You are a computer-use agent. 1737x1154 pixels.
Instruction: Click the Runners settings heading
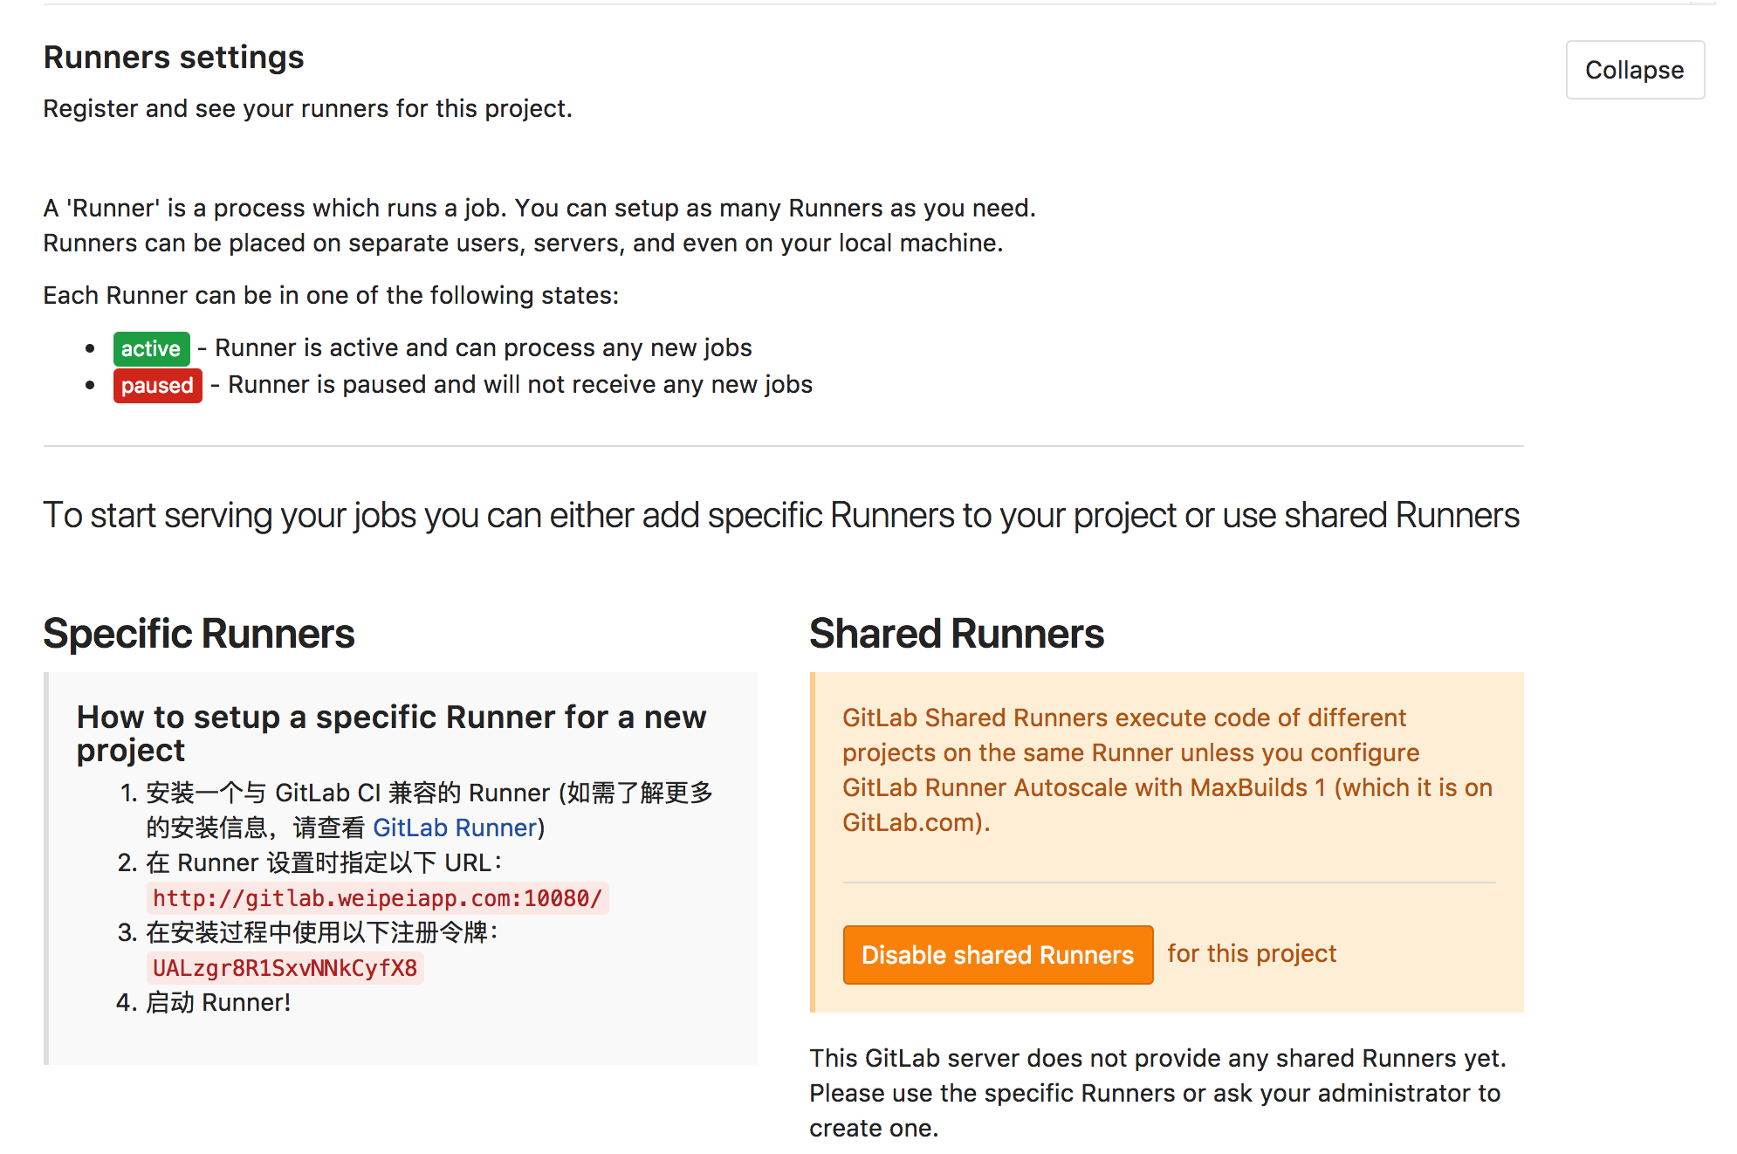[x=173, y=56]
